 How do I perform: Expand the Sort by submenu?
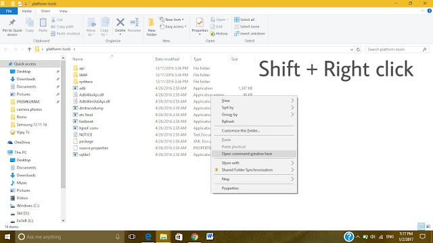(292, 107)
